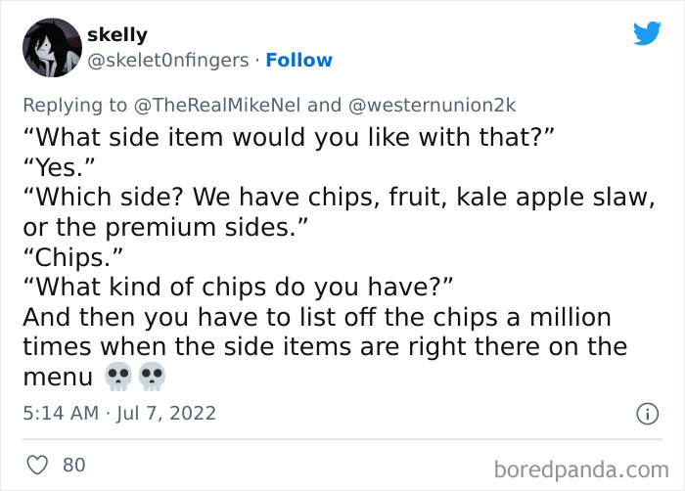Screen dimensions: 685x491
Task: Click the first skull emoji
Action: tap(118, 376)
